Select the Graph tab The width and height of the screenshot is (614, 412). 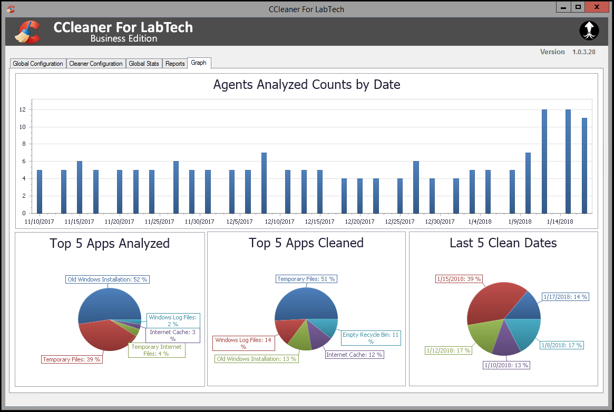click(199, 63)
